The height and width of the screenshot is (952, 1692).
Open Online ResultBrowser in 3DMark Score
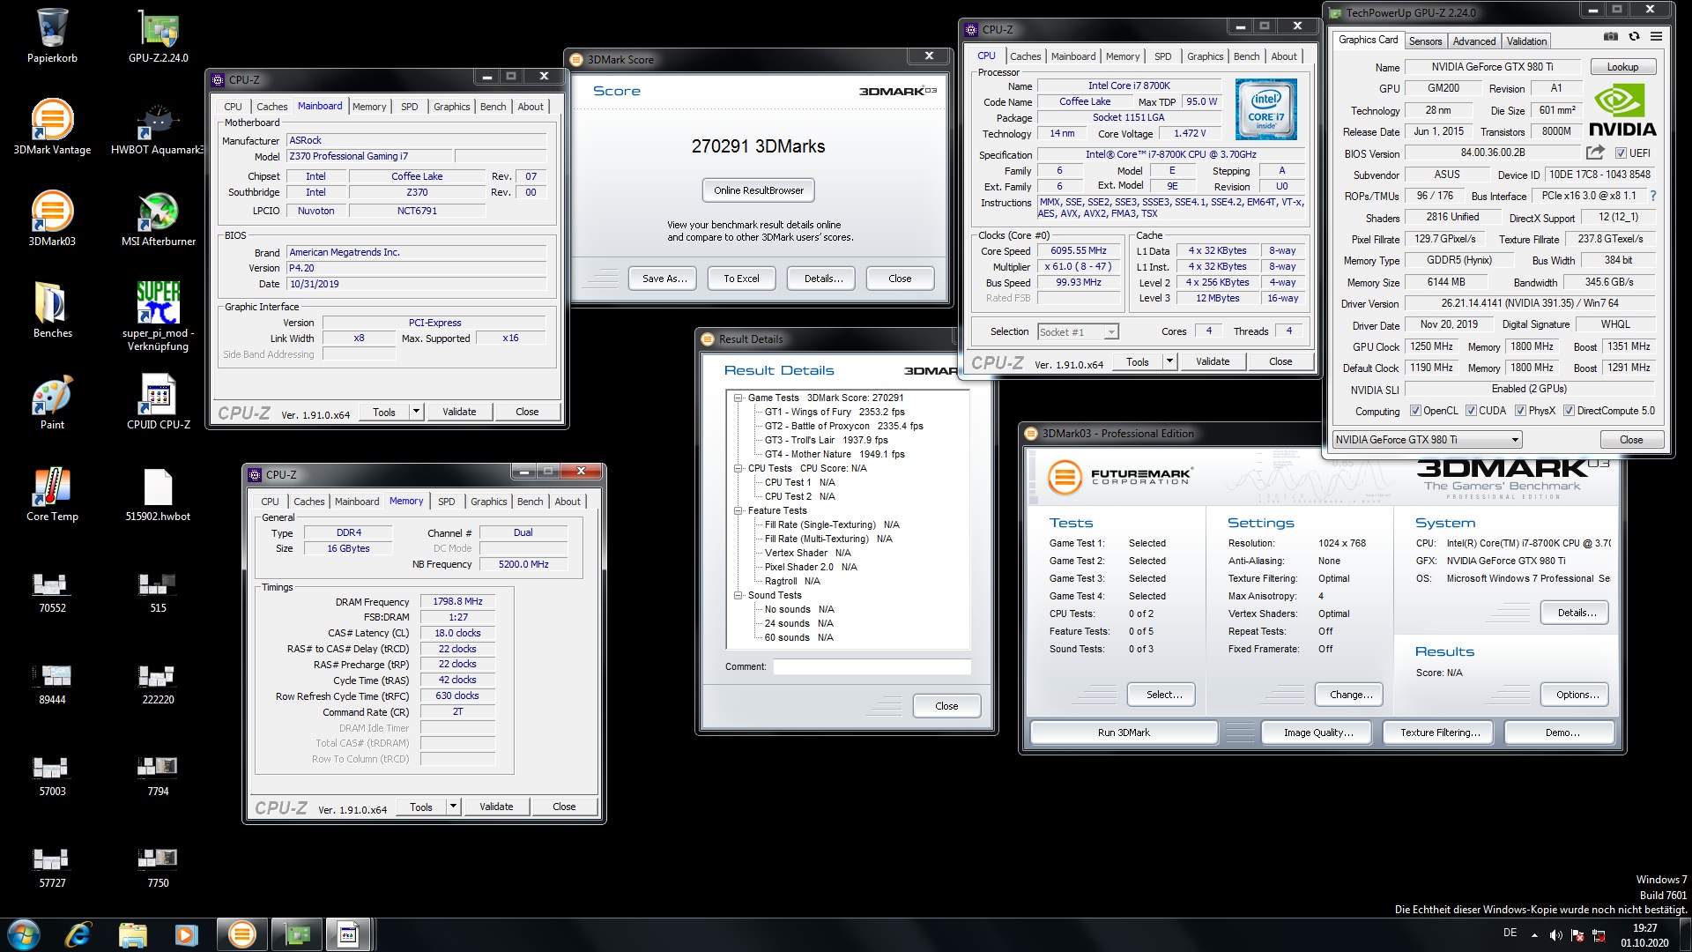coord(759,190)
